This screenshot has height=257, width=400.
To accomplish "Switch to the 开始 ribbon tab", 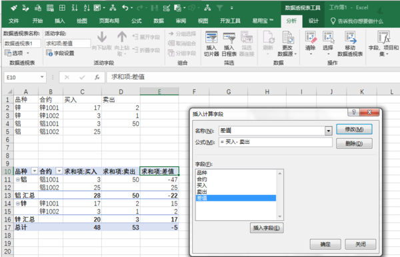I will (37, 21).
